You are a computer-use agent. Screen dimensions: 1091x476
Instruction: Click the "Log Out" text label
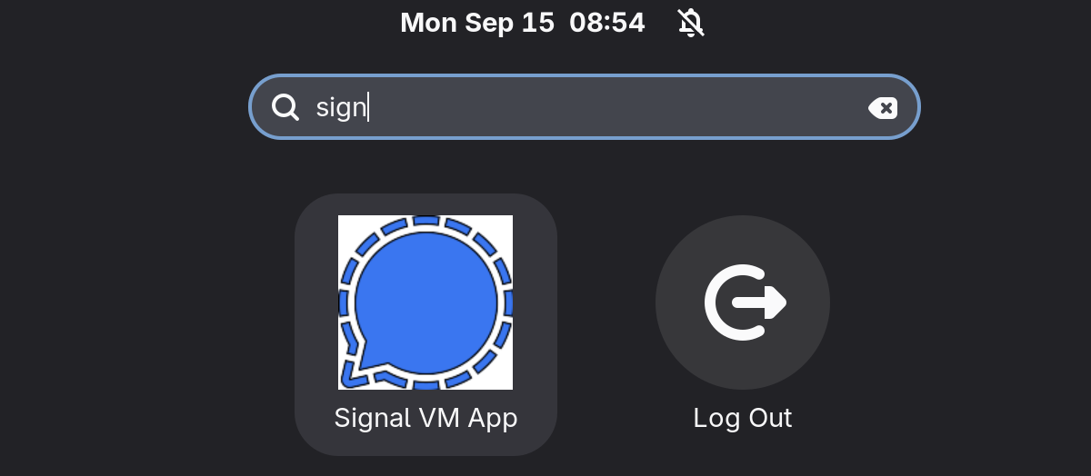[x=743, y=418]
